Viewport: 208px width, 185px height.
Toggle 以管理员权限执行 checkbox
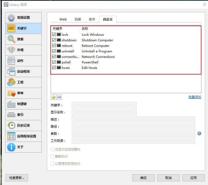[x=52, y=163]
